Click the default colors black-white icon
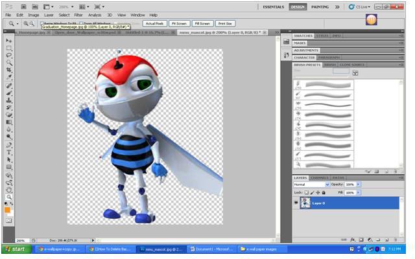The image size is (415, 259). 6,204
